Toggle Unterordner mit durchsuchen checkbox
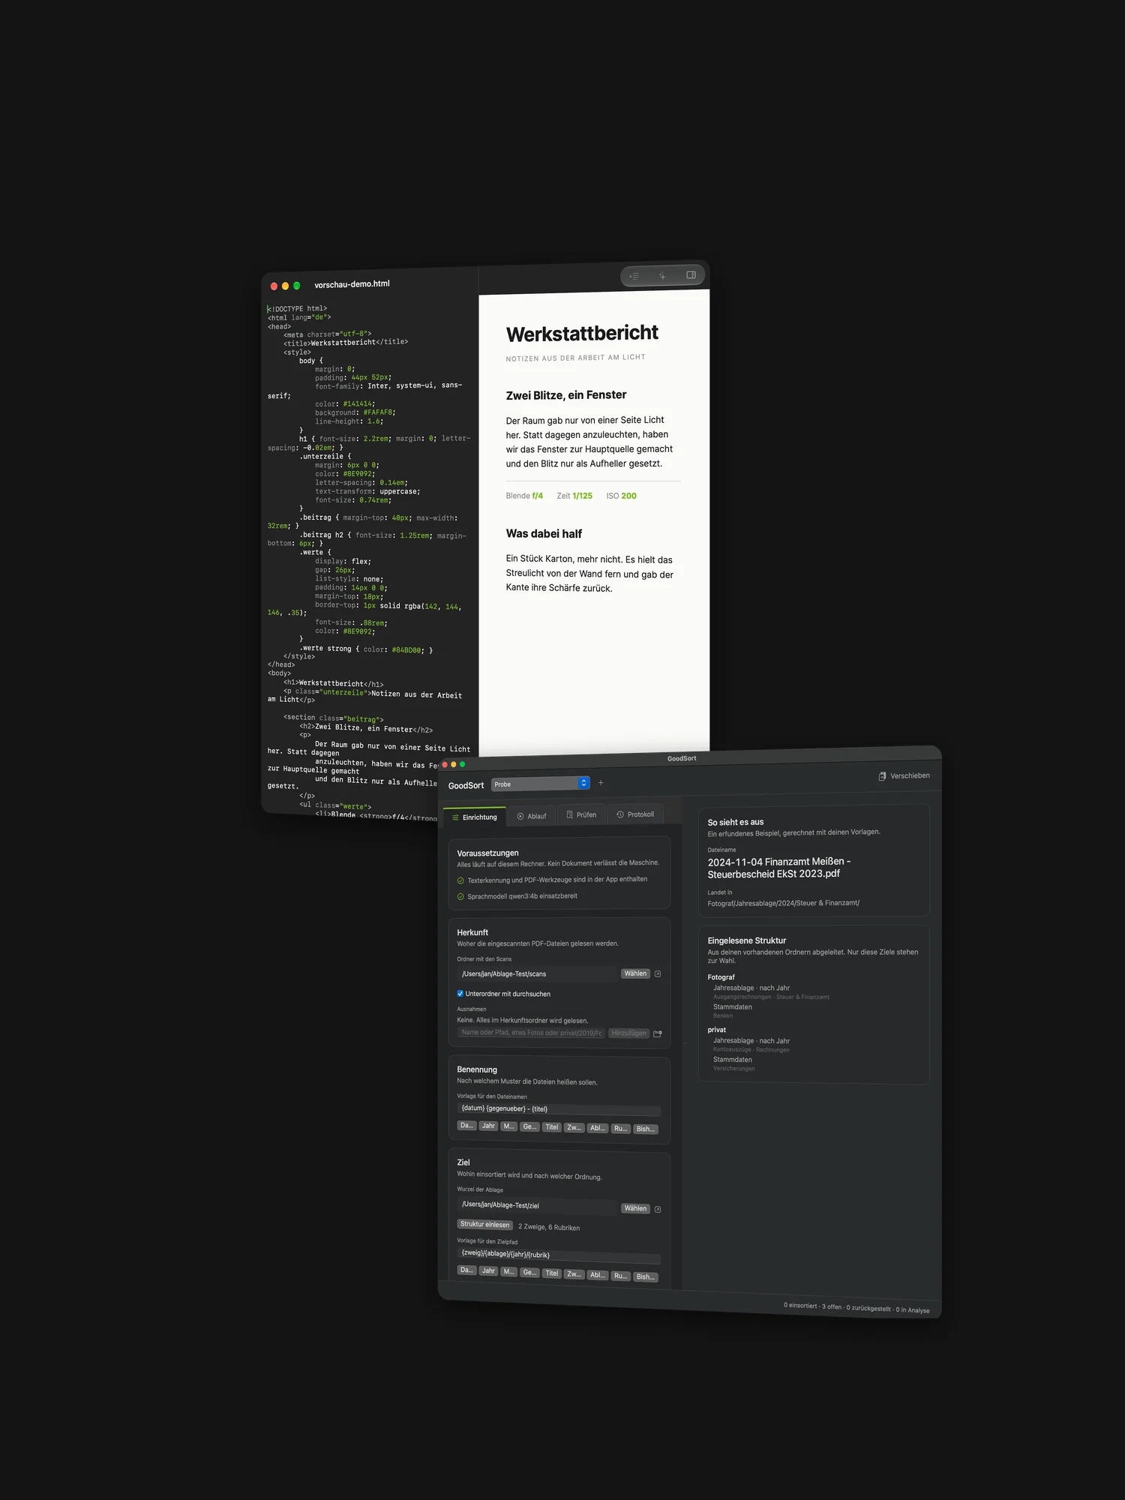The image size is (1125, 1500). 460,994
